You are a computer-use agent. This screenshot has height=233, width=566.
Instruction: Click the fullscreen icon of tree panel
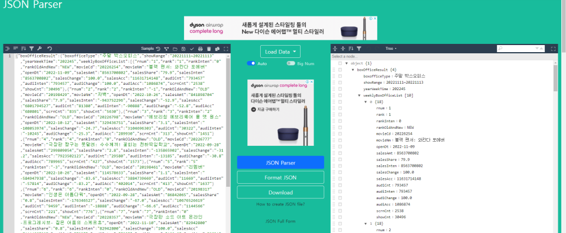coord(553,49)
